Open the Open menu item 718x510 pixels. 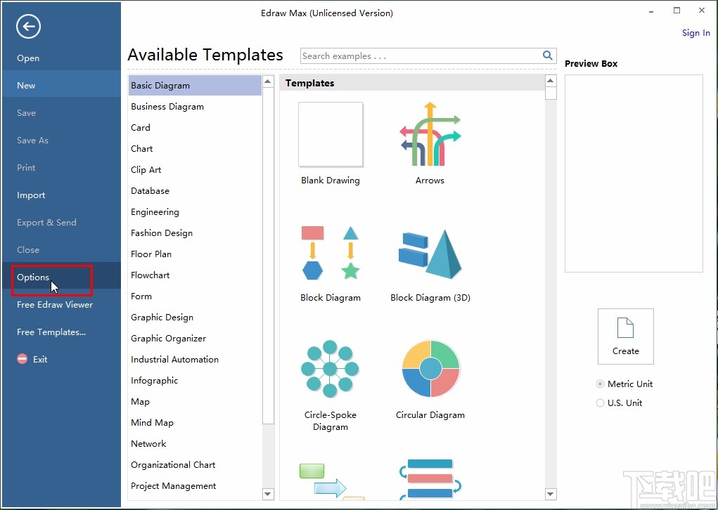pos(61,58)
